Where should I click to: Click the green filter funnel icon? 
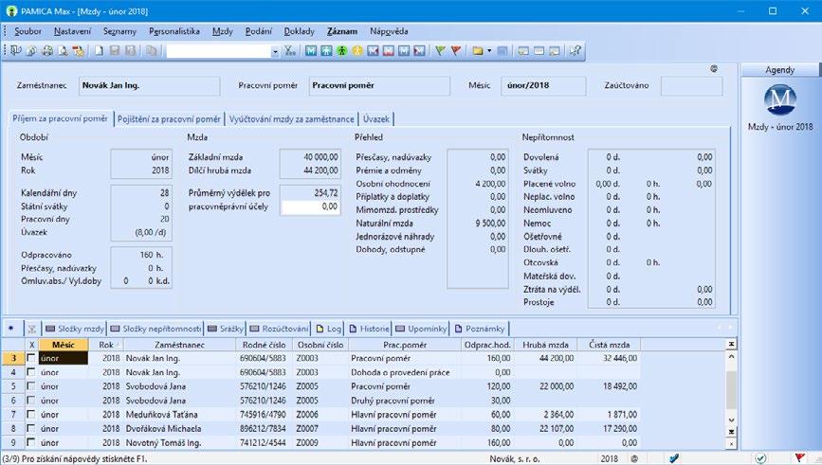pos(440,51)
